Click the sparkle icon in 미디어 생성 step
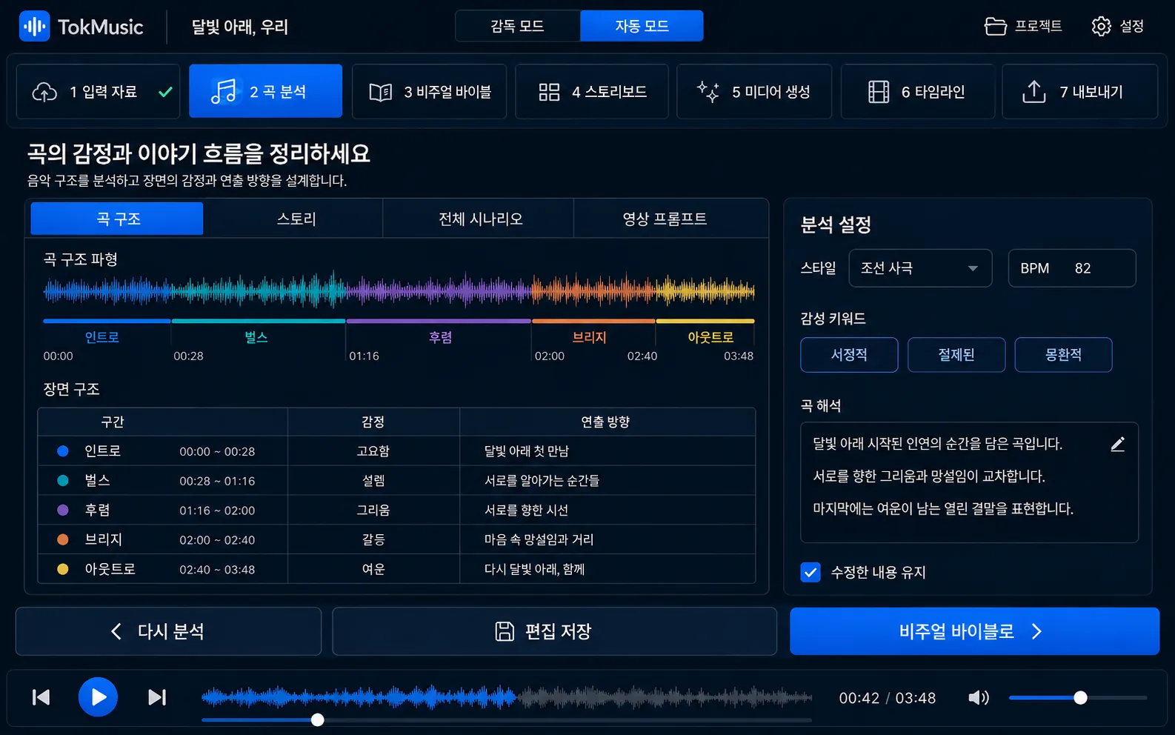The height and width of the screenshot is (735, 1175). [x=708, y=92]
